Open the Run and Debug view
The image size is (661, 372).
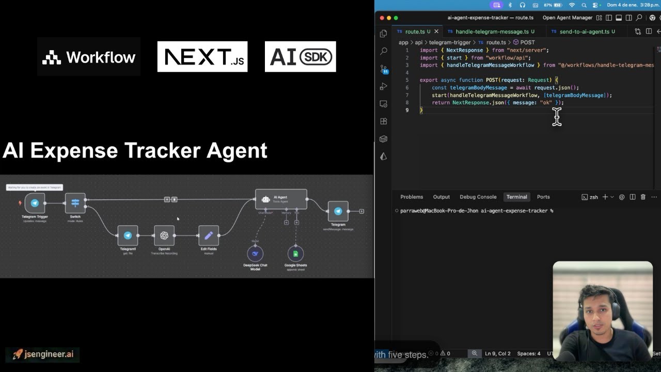(x=383, y=86)
